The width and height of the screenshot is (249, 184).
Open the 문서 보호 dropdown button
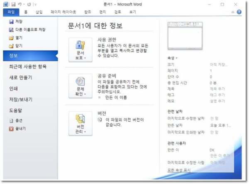(81, 50)
